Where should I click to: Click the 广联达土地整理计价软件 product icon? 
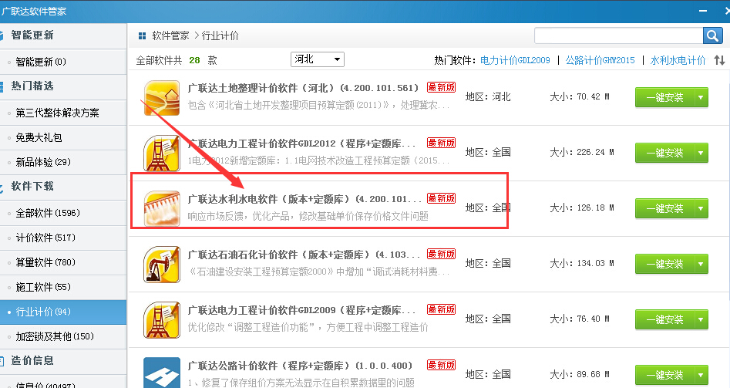pos(162,98)
